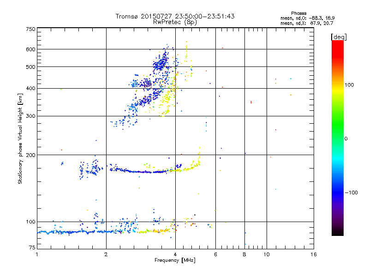
Task: Click the y-axis tick label "400"
Action: [30, 88]
